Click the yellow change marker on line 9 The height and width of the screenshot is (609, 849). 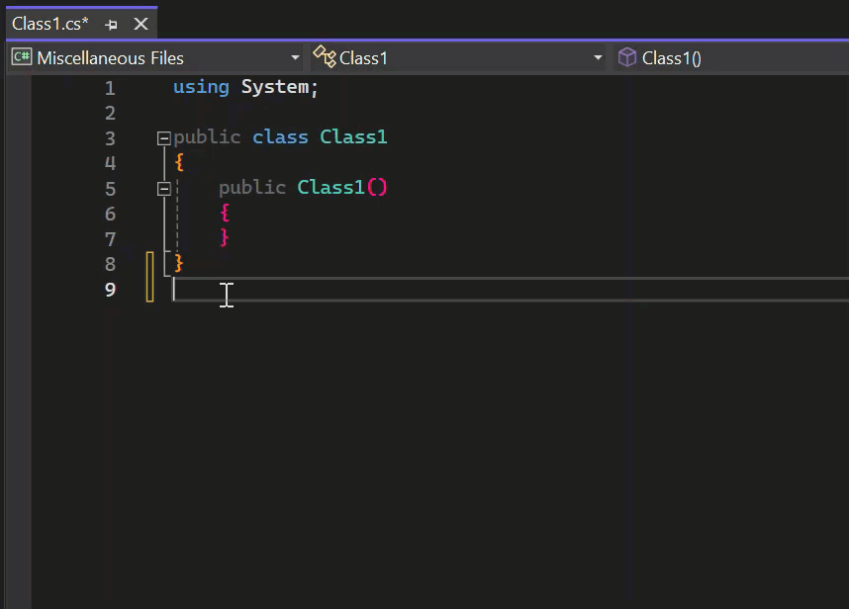coord(150,289)
